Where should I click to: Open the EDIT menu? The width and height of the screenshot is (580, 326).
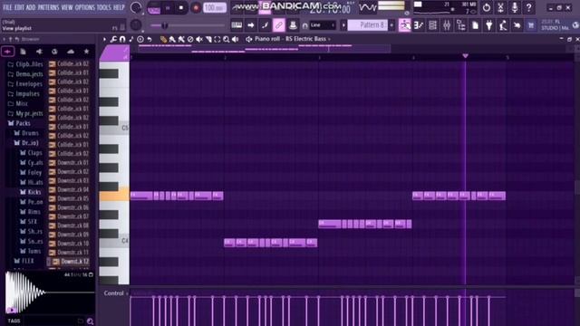coord(19,7)
